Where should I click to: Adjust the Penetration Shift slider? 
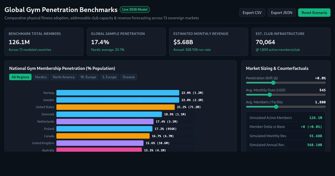286,83
